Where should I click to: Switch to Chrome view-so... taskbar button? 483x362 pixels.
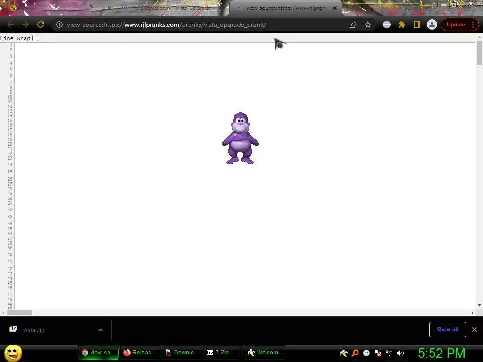click(99, 353)
